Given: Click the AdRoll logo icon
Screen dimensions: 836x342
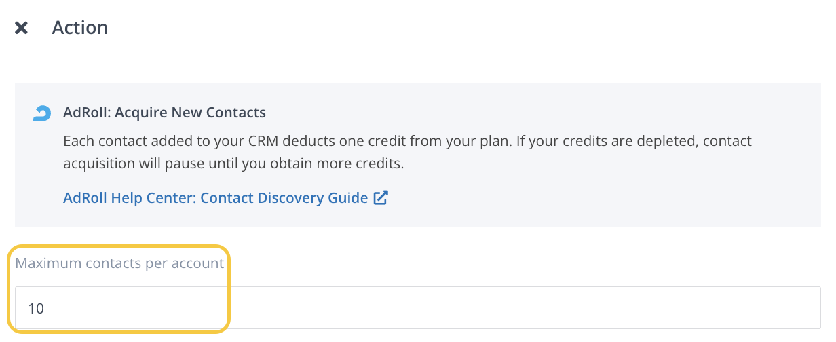Looking at the screenshot, I should [42, 113].
